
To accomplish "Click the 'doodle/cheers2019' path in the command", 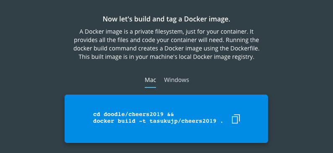I will tap(134, 114).
